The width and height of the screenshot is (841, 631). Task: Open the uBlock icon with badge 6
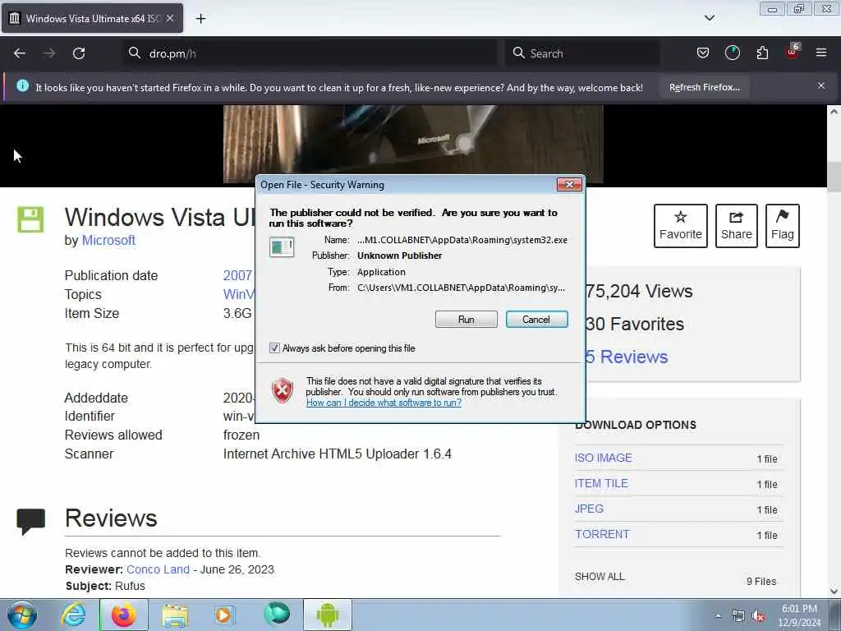pyautogui.click(x=793, y=52)
